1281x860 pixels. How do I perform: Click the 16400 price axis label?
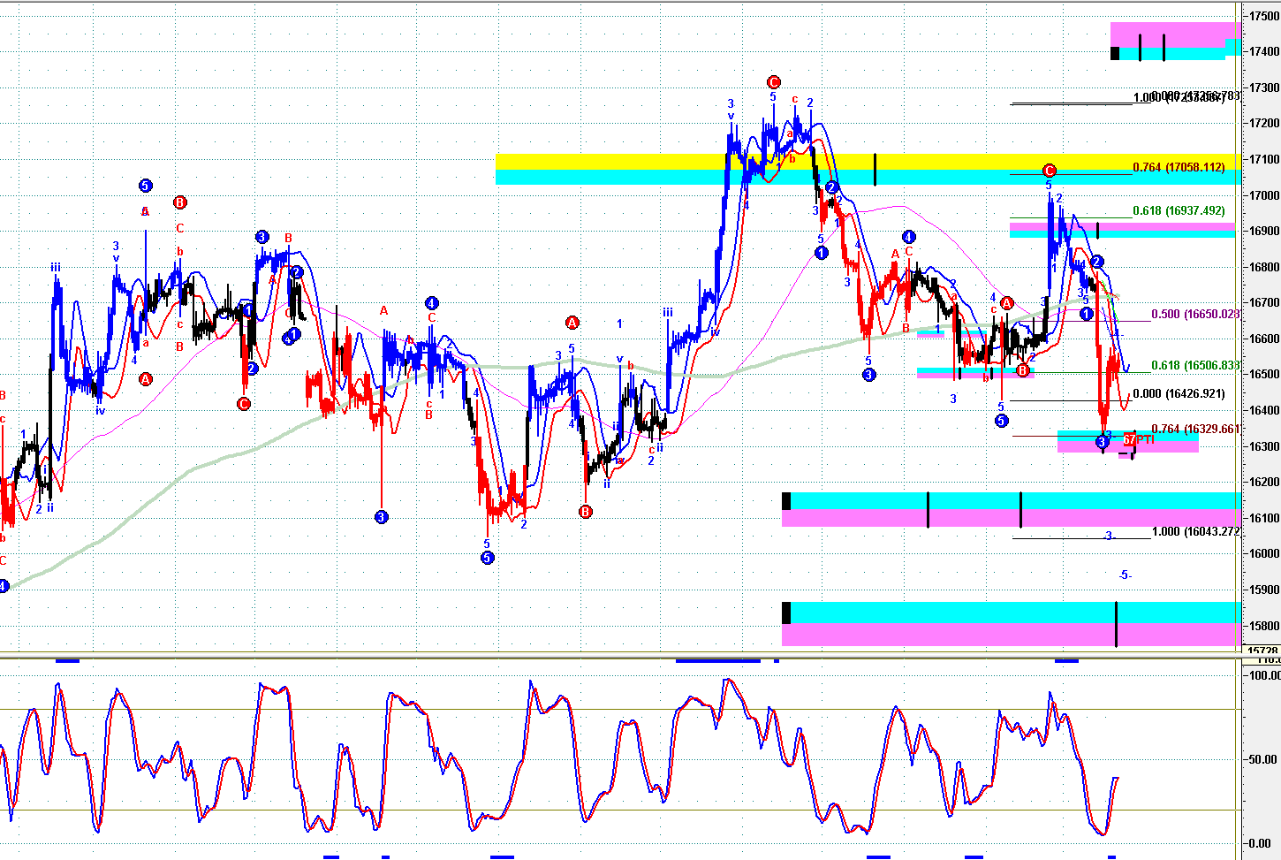click(x=1264, y=410)
